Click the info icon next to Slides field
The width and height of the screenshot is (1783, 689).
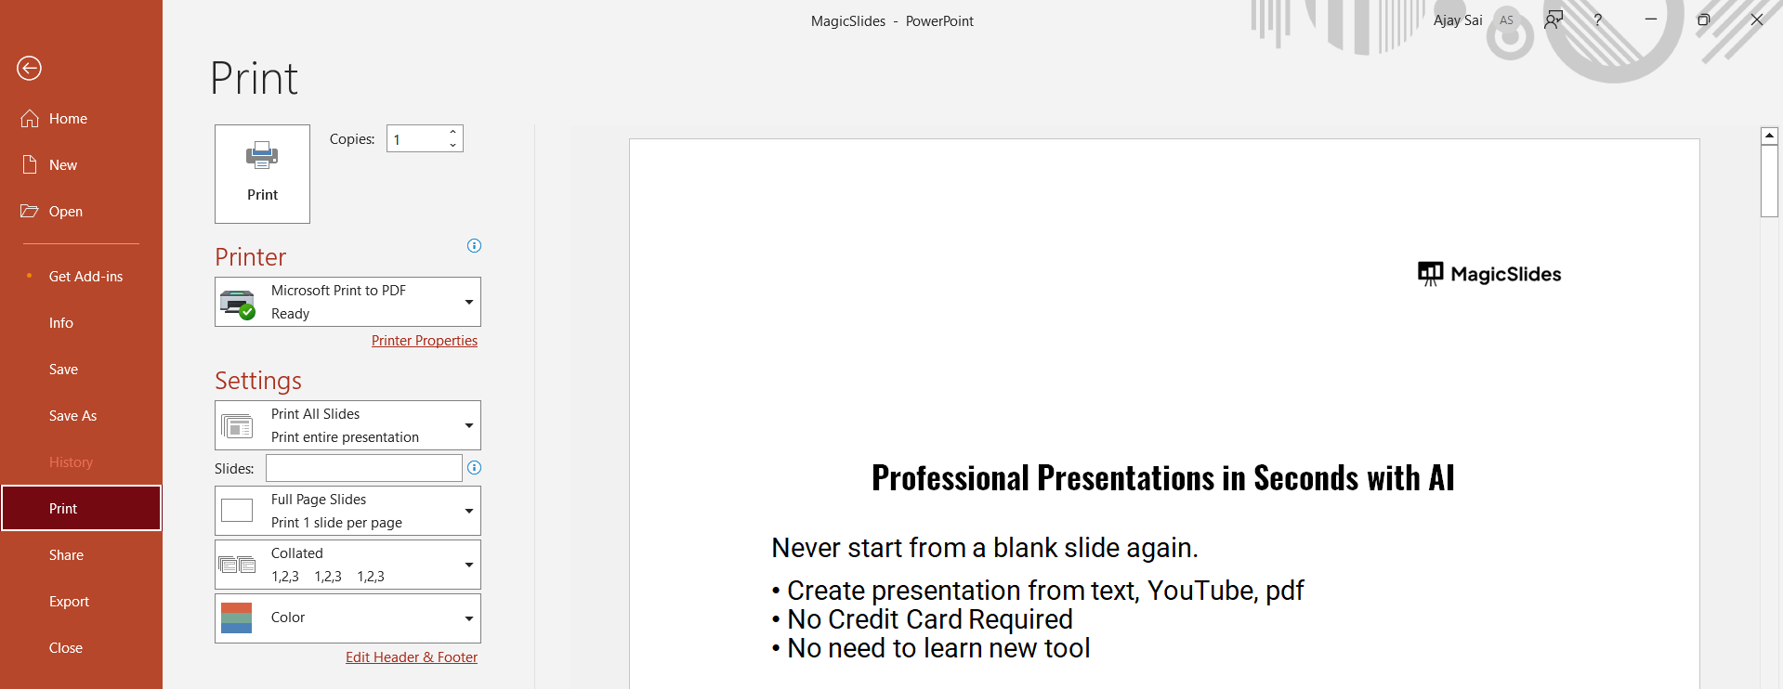pyautogui.click(x=474, y=468)
